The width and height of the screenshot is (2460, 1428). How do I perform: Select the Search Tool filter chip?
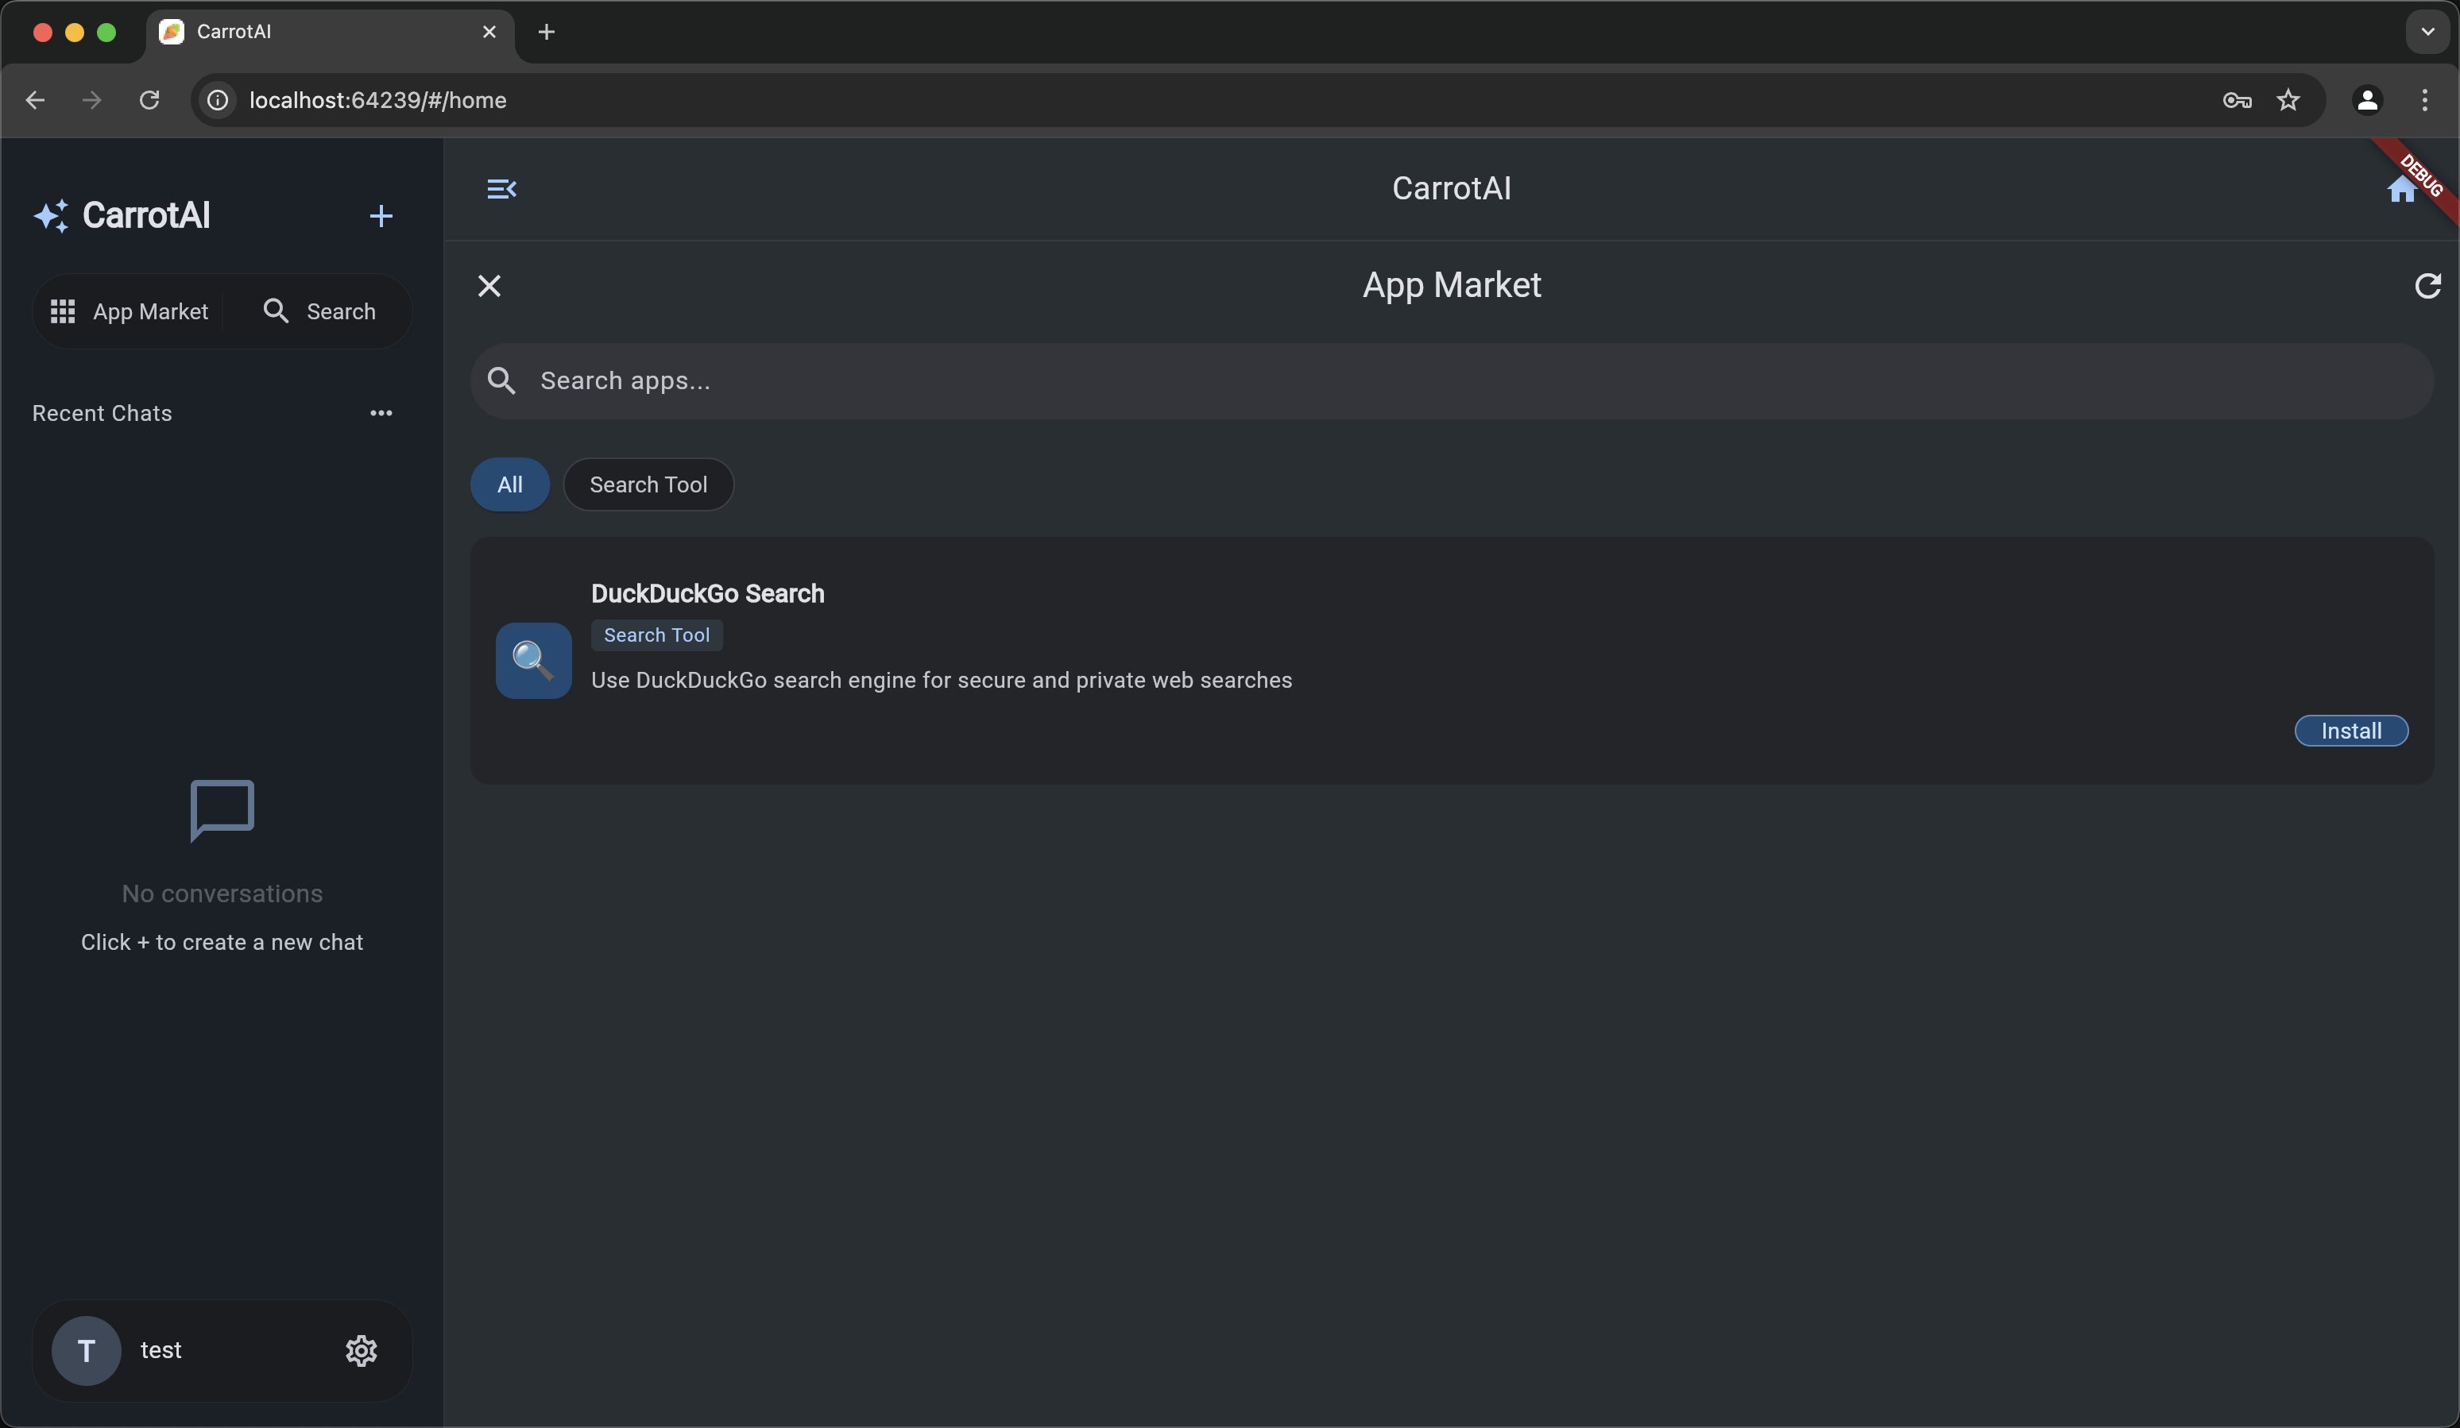648,484
